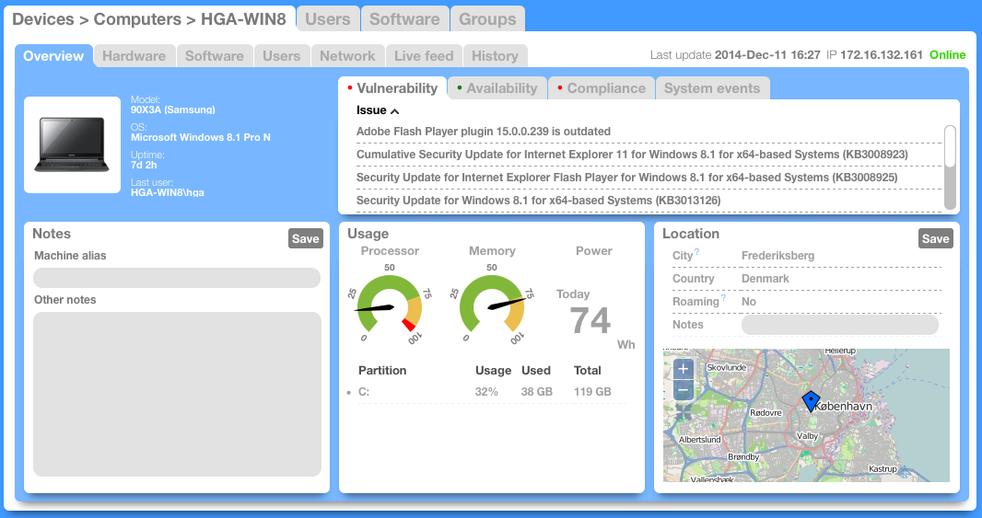982x518 pixels.
Task: Zoom in on the location map
Action: pyautogui.click(x=683, y=369)
